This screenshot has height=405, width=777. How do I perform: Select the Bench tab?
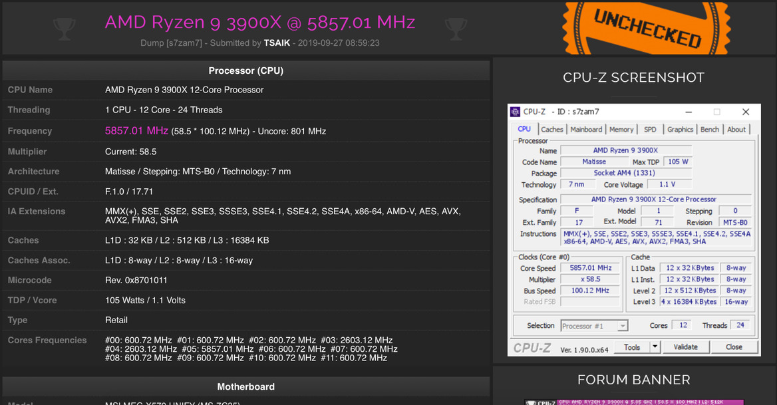click(710, 130)
